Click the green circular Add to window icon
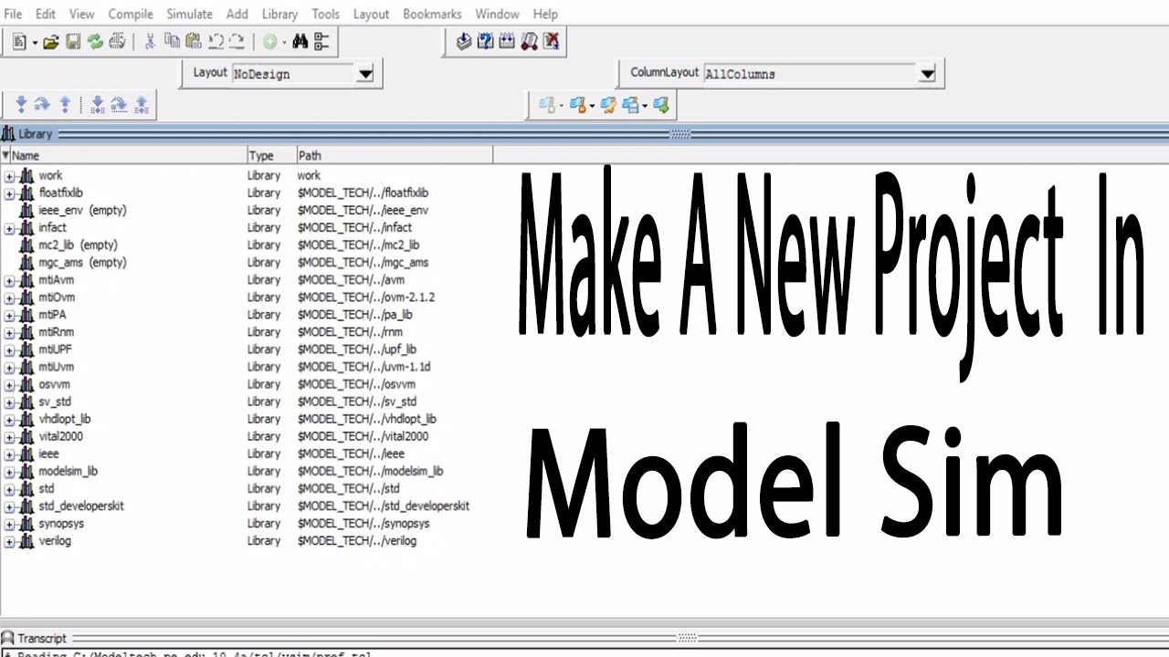The width and height of the screenshot is (1169, 657). 270,42
